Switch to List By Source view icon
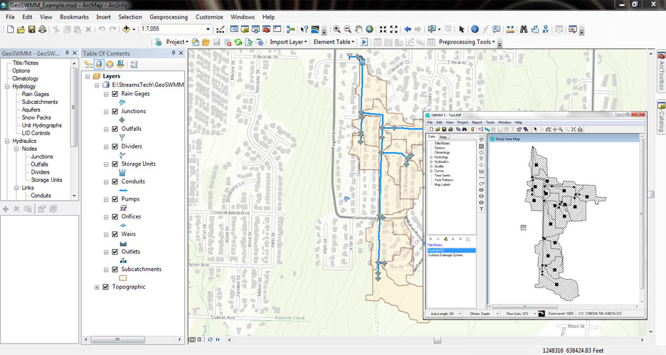This screenshot has width=666, height=355. tap(99, 65)
